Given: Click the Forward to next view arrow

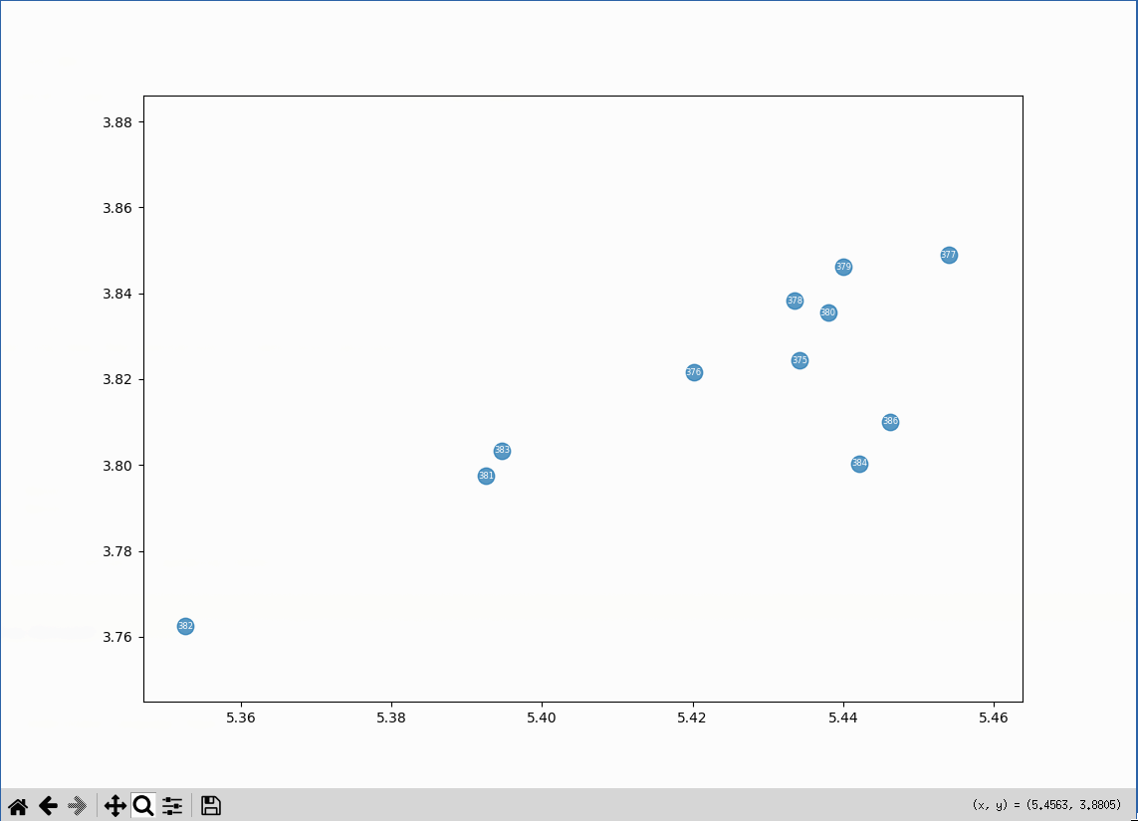Looking at the screenshot, I should (77, 806).
